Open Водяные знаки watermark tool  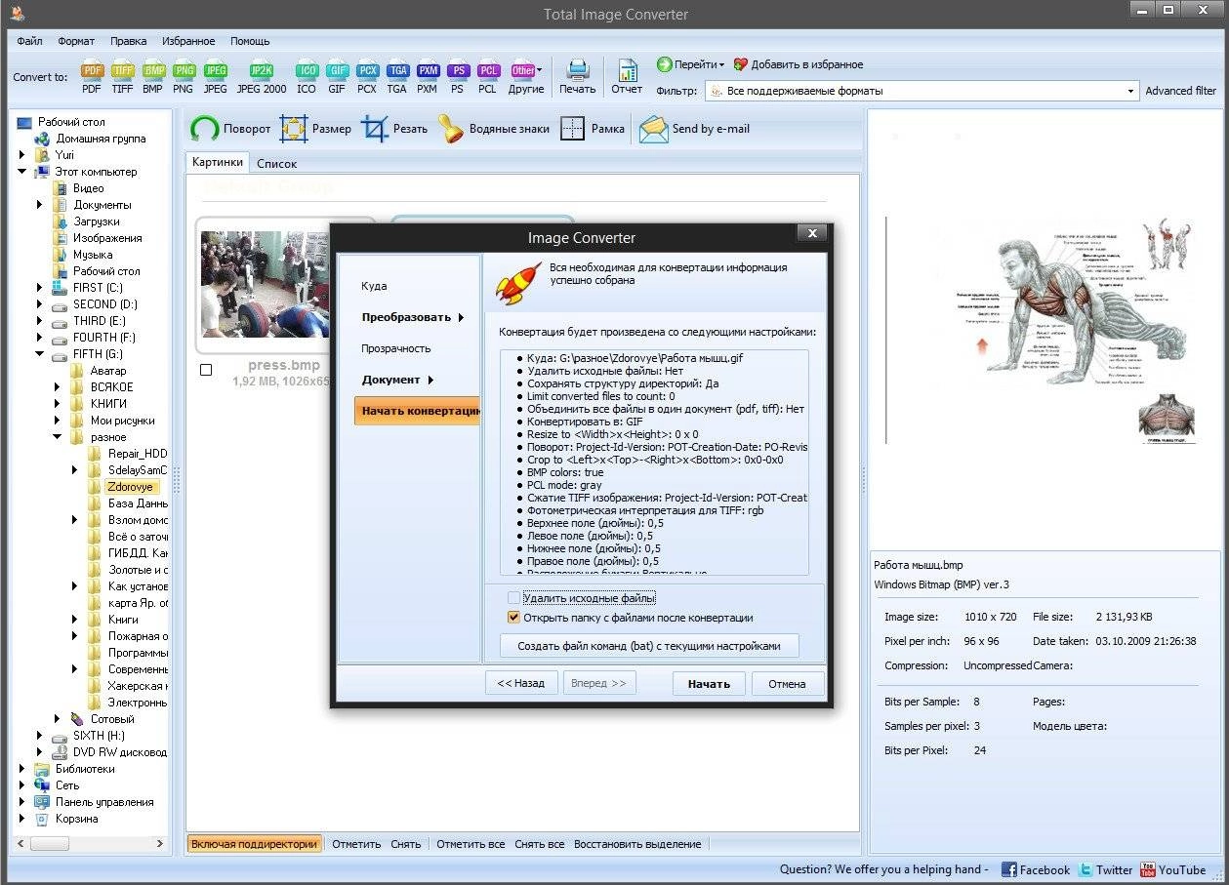point(493,129)
